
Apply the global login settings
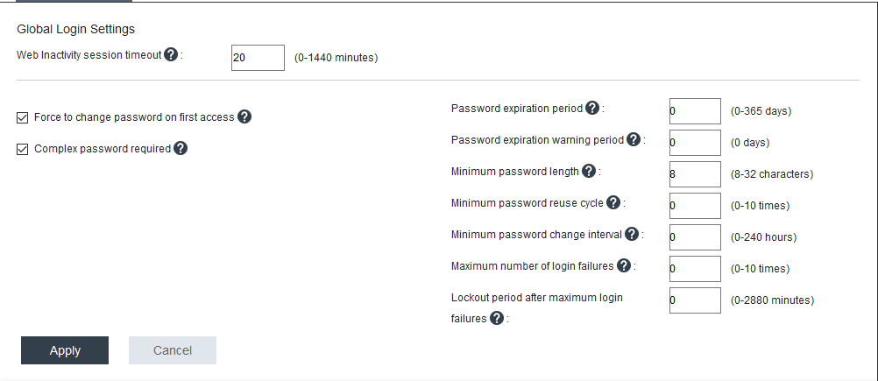(65, 350)
